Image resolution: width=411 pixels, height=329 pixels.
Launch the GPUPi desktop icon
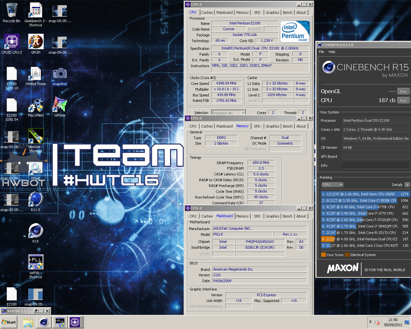(36, 44)
